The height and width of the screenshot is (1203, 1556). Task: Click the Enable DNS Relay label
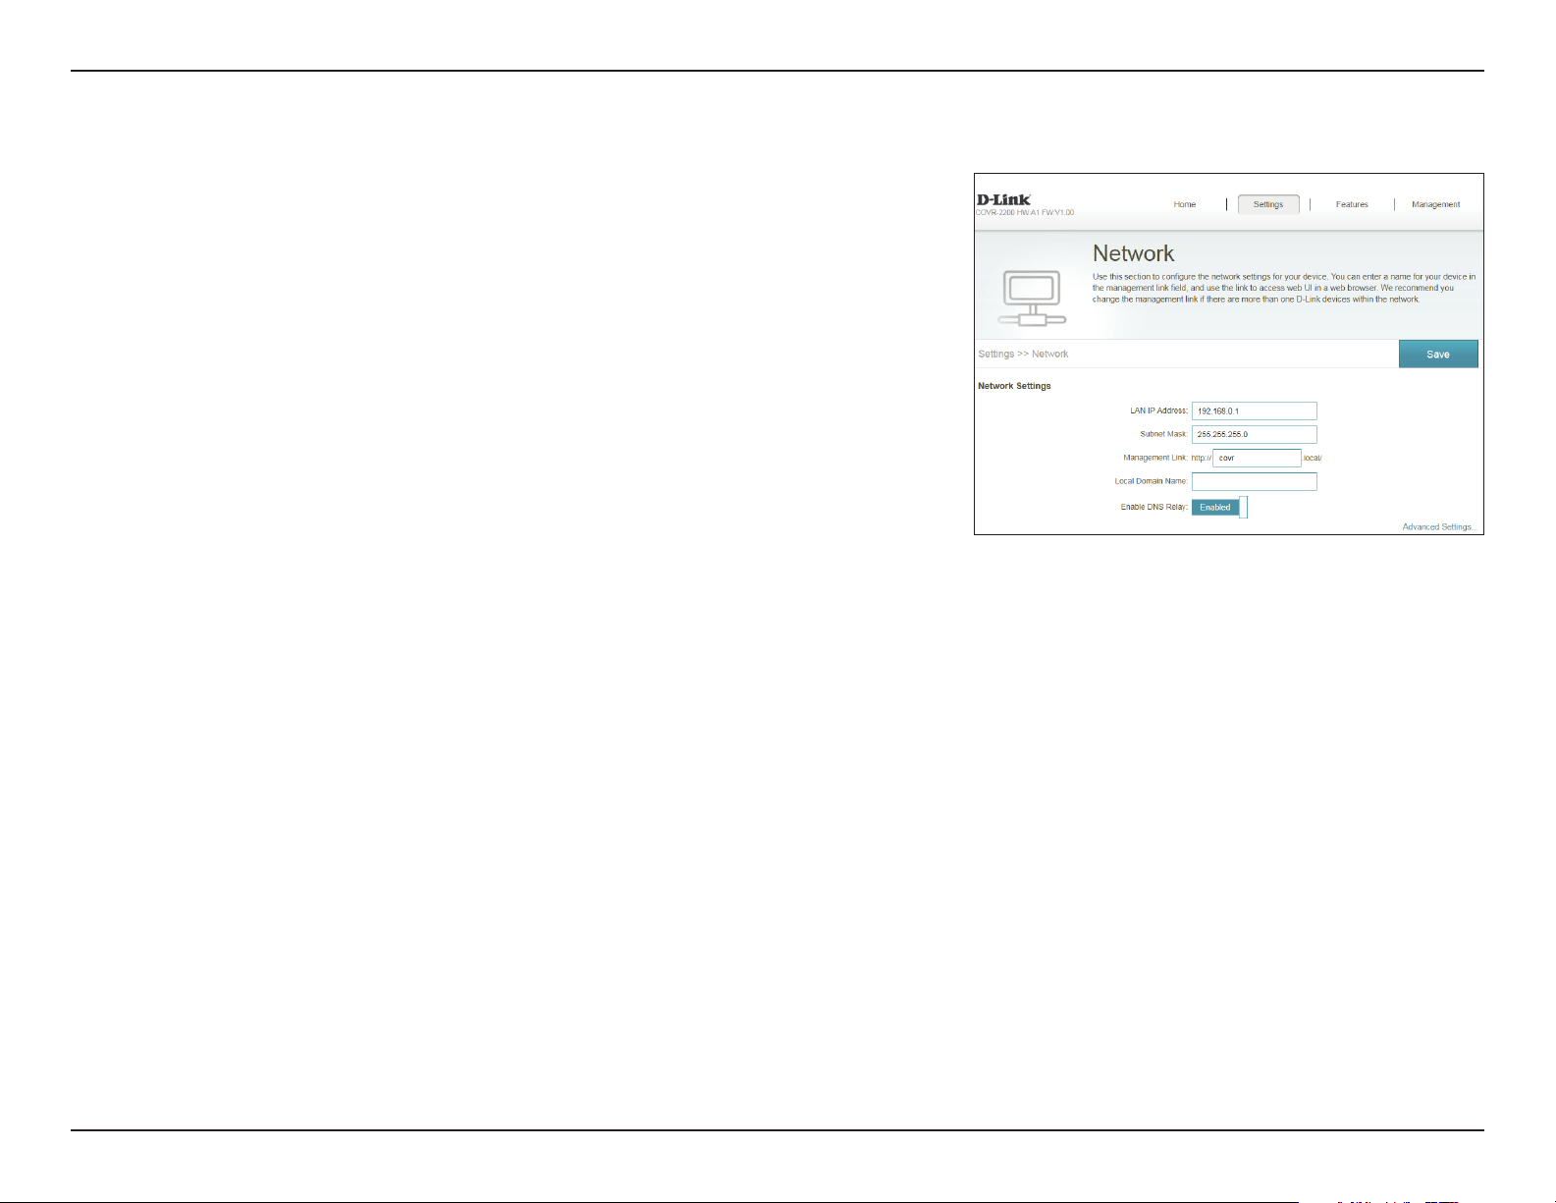pyautogui.click(x=1154, y=507)
